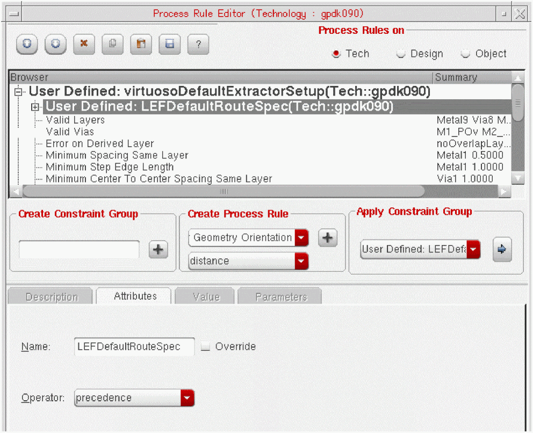Click plus button to create process rule

click(328, 237)
